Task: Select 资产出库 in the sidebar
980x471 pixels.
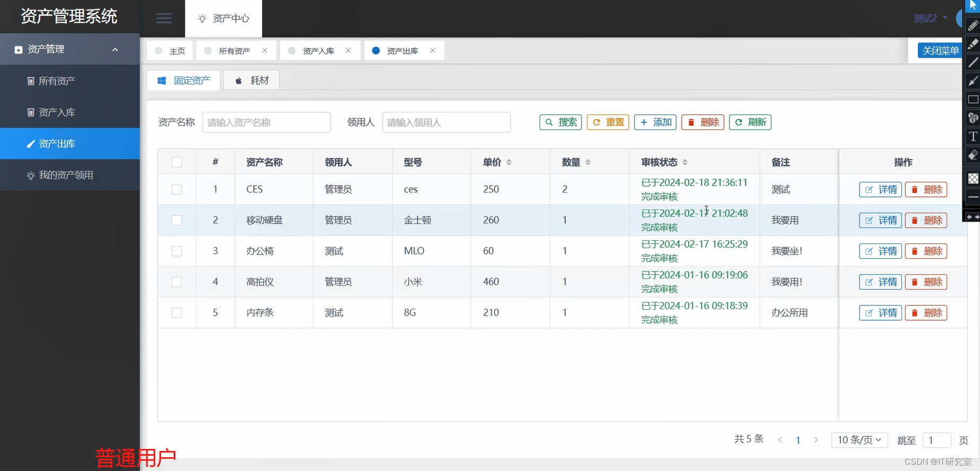Action: point(70,144)
